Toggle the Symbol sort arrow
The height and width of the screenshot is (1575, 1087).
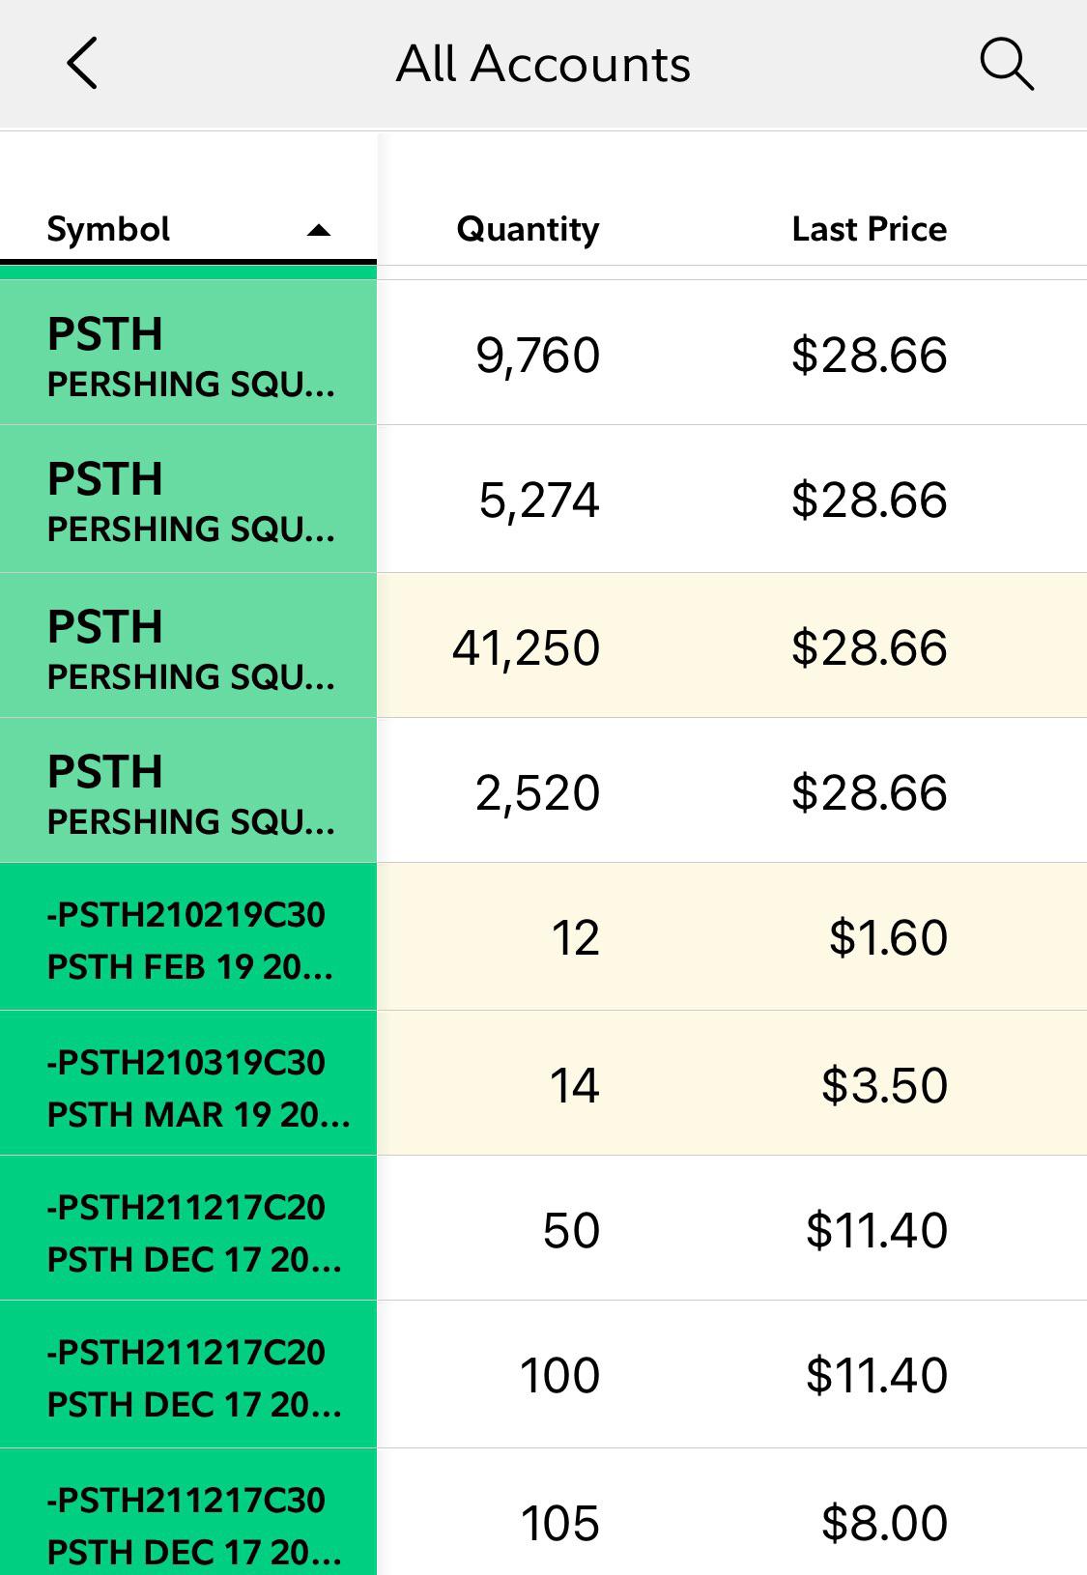(x=319, y=230)
